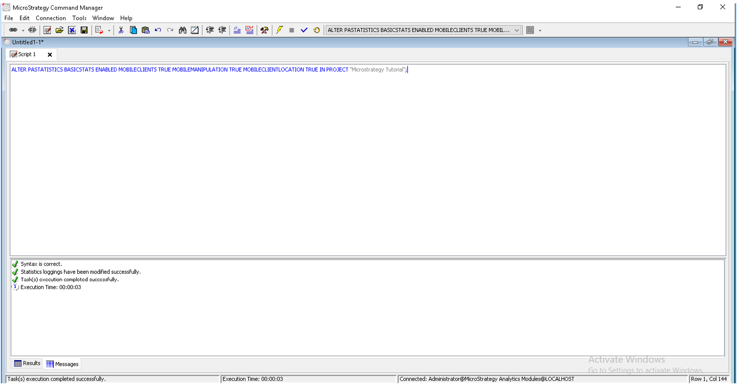Expand the script history combo box

(x=516, y=30)
